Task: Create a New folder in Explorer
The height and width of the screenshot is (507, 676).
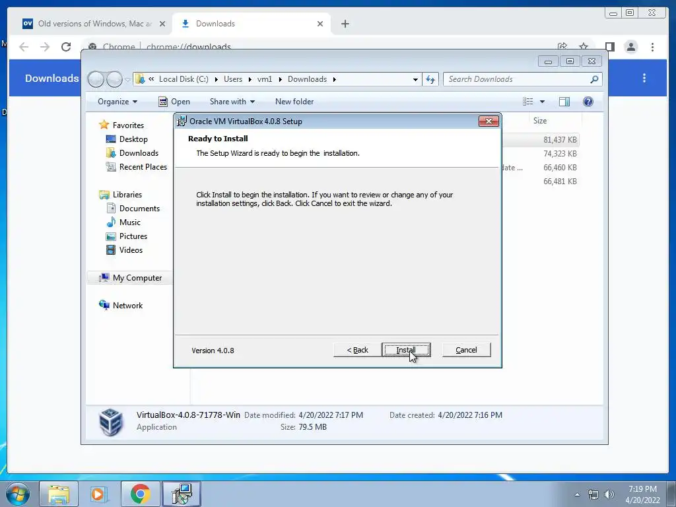Action: [294, 102]
